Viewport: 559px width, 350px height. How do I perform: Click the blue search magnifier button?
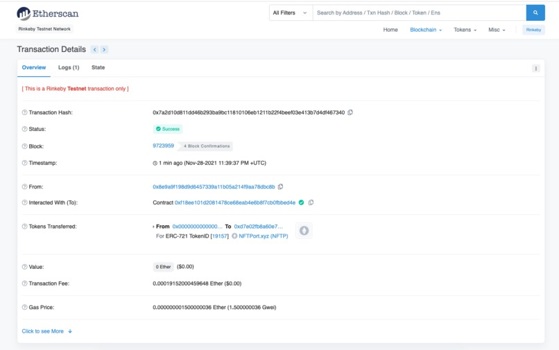click(535, 13)
